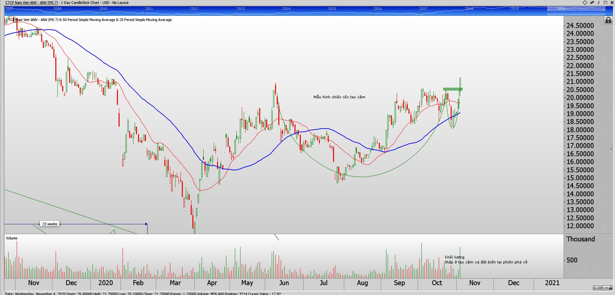Click the diamond icon in title bar
Screen dimensions: 615x295
[585, 3]
